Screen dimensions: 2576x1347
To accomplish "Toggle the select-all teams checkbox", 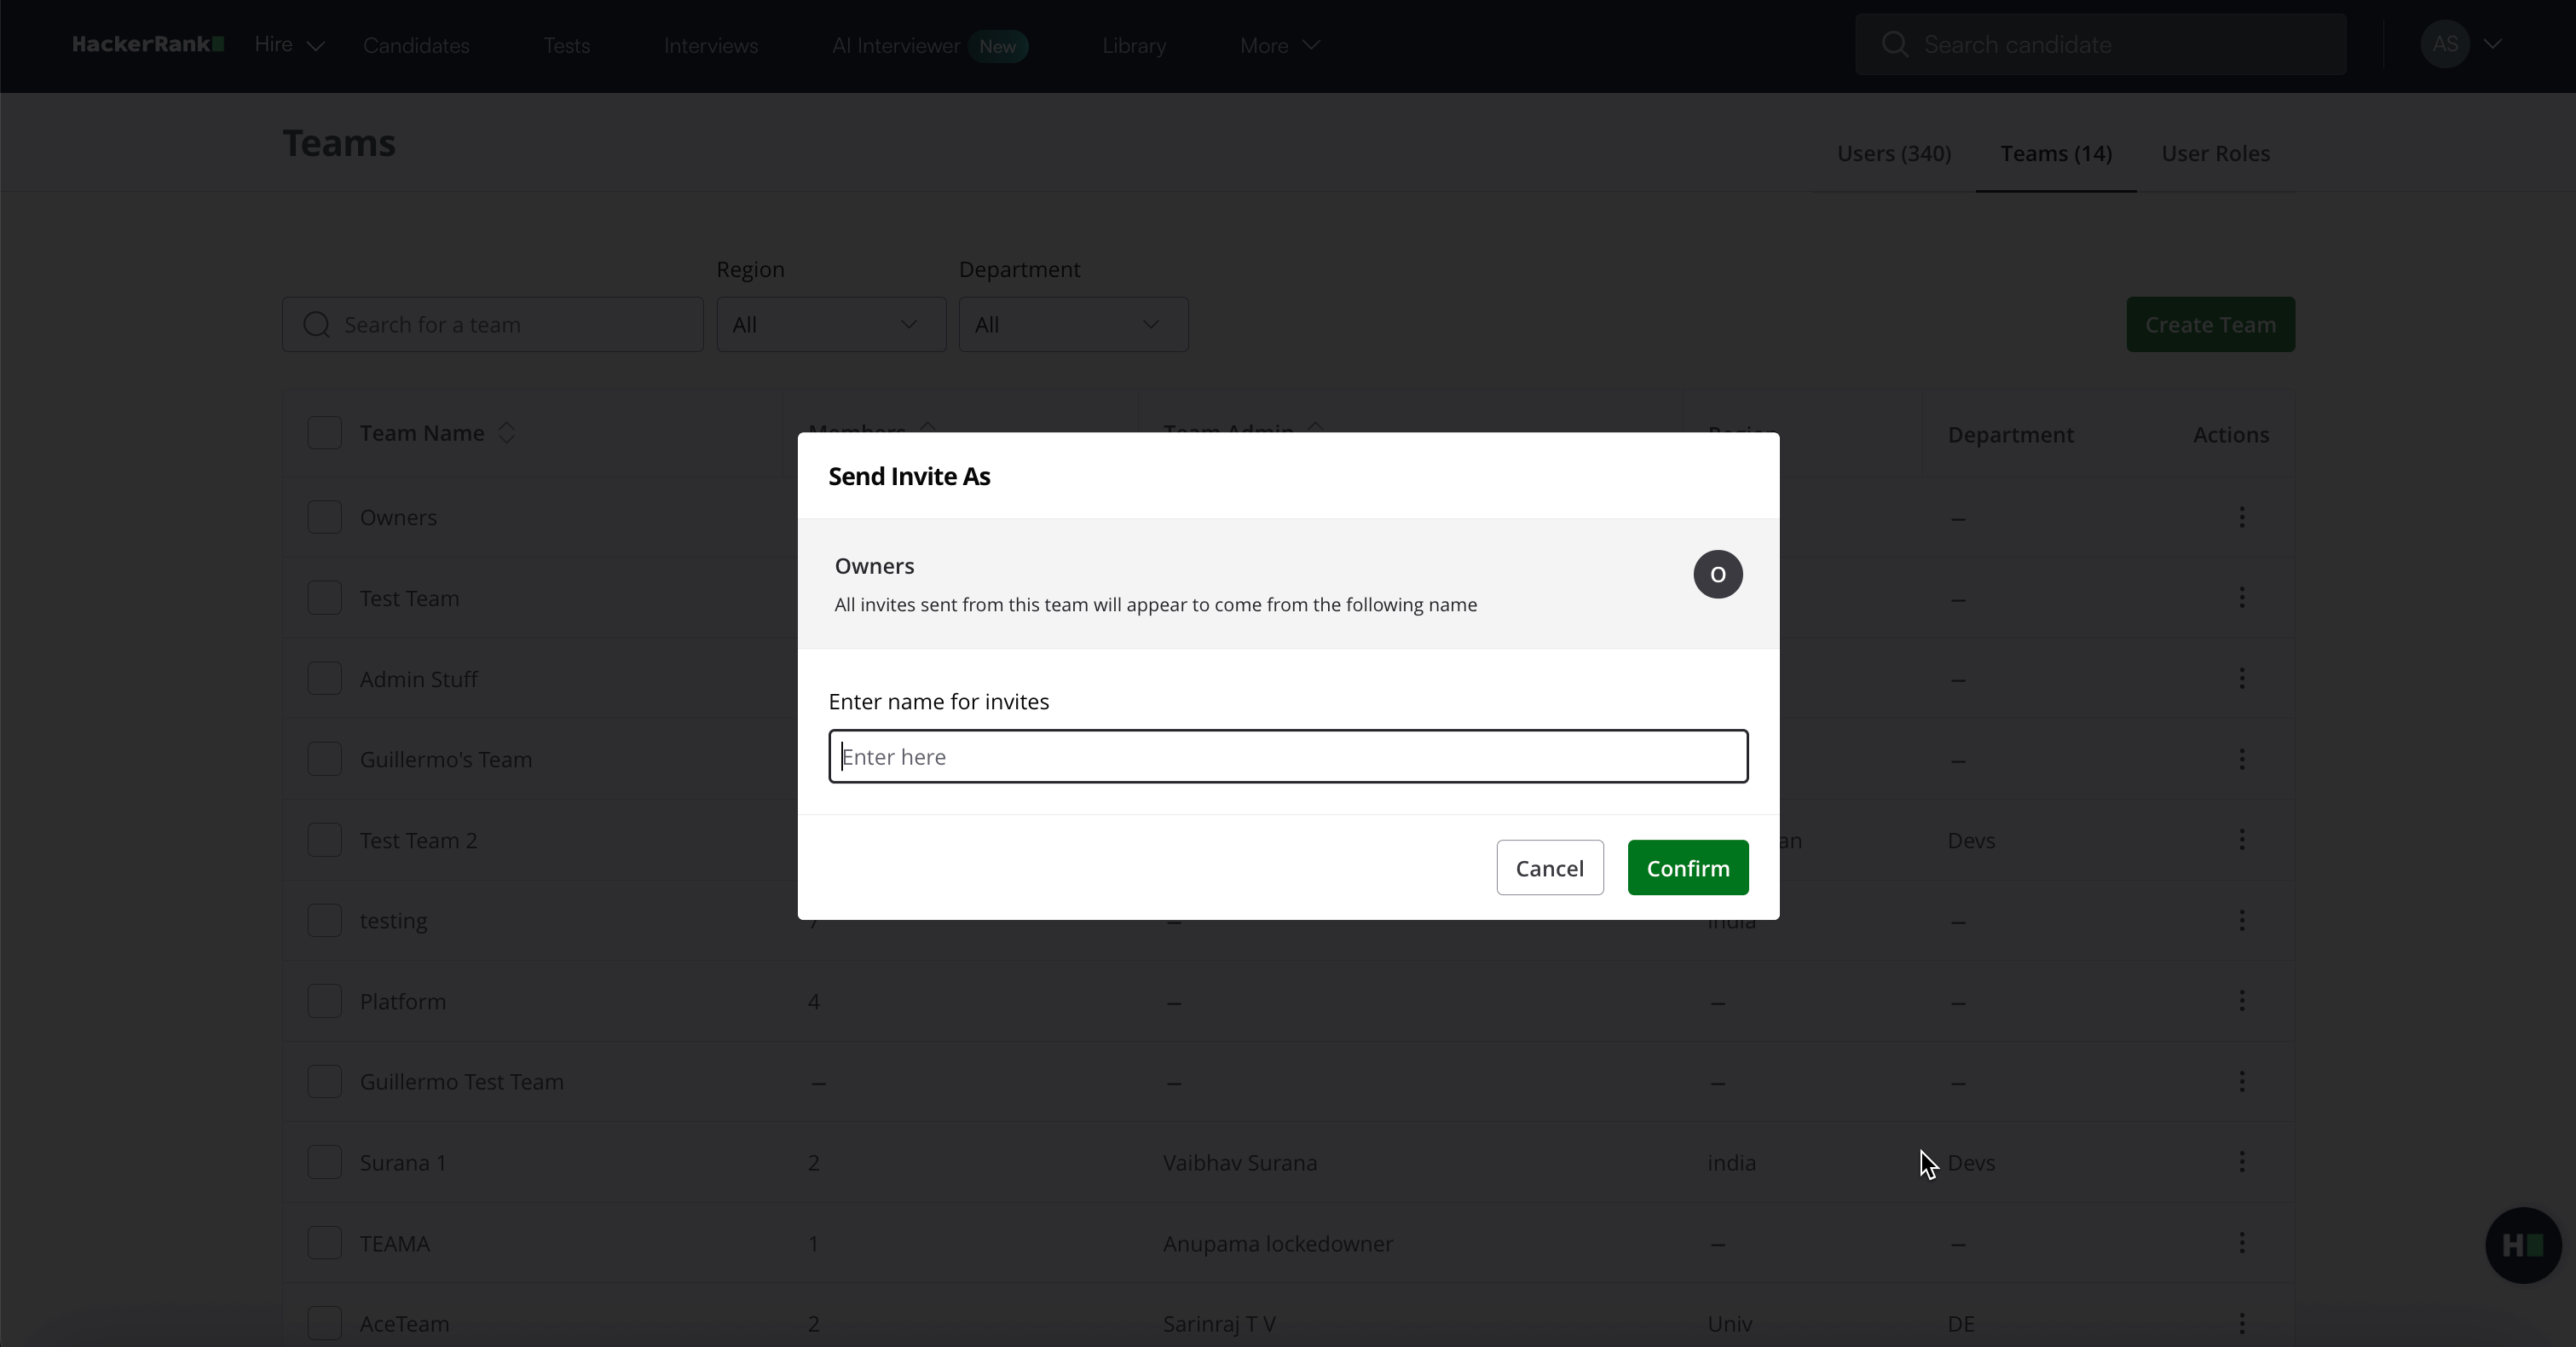I will point(324,433).
